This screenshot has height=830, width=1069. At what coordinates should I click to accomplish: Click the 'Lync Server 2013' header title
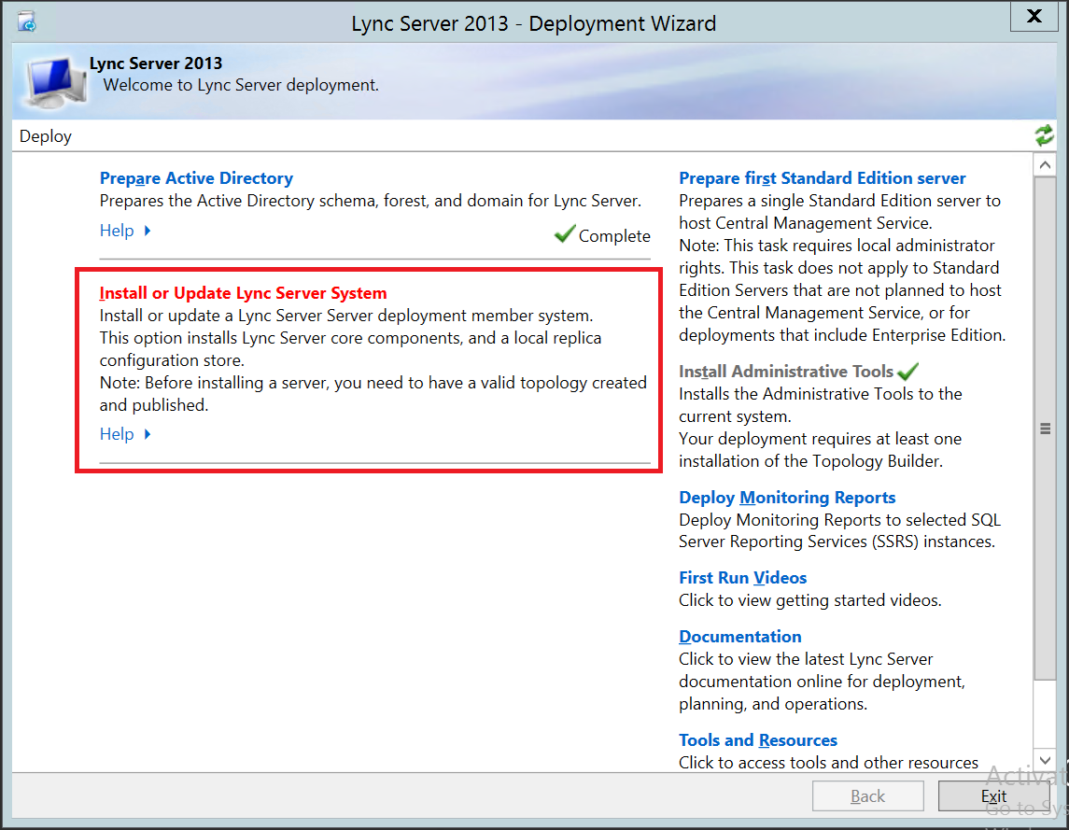click(x=156, y=63)
